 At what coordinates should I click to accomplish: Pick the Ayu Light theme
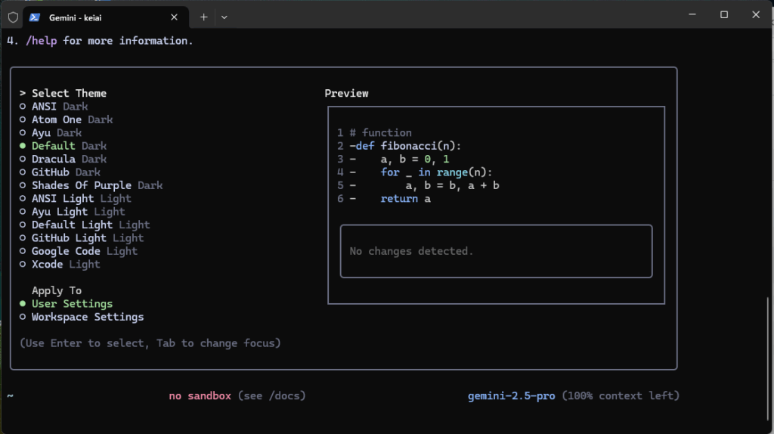coord(73,212)
